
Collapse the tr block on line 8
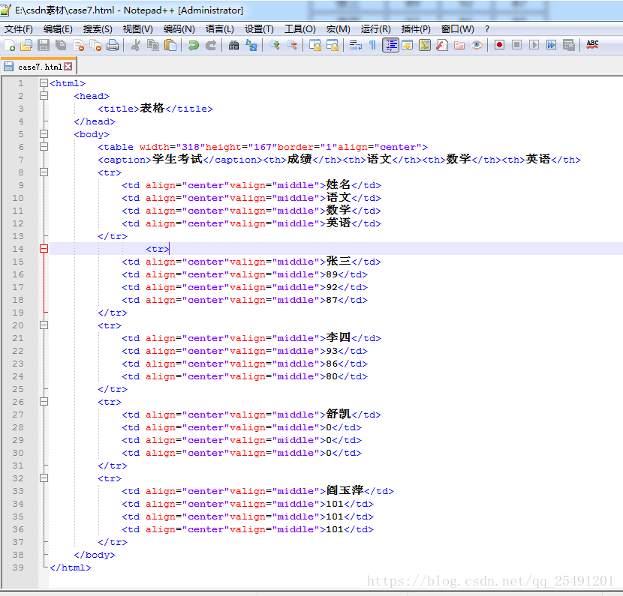point(44,172)
